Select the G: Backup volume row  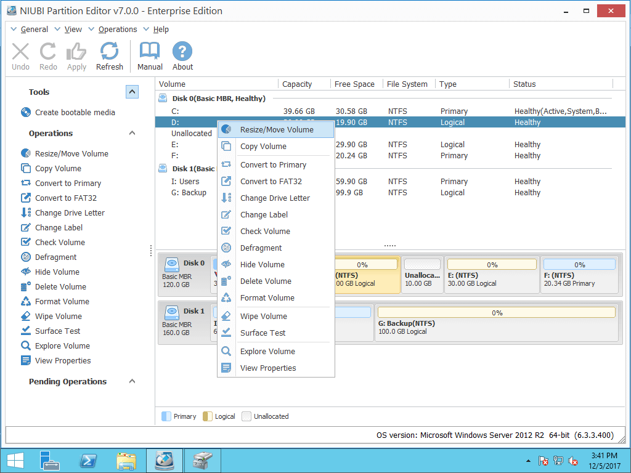390,192
